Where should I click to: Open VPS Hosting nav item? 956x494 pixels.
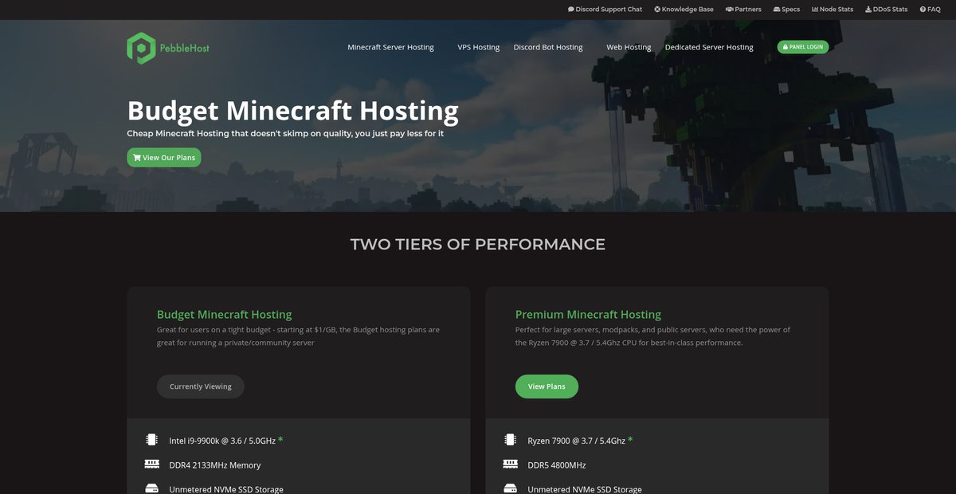[478, 47]
